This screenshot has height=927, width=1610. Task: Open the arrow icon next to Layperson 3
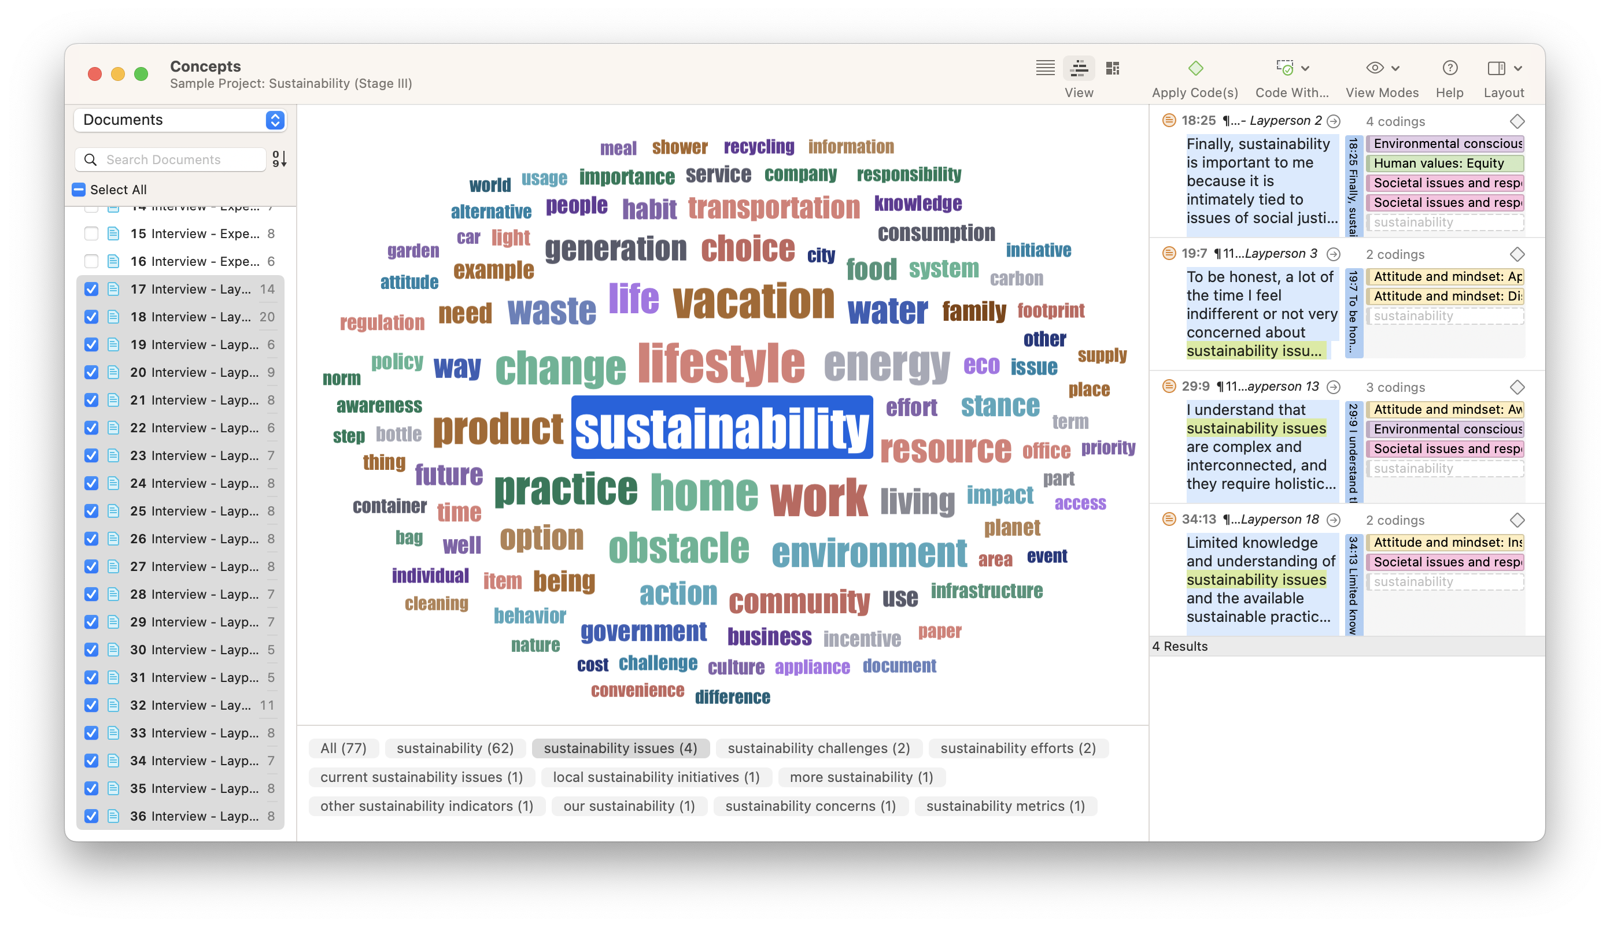(1333, 254)
